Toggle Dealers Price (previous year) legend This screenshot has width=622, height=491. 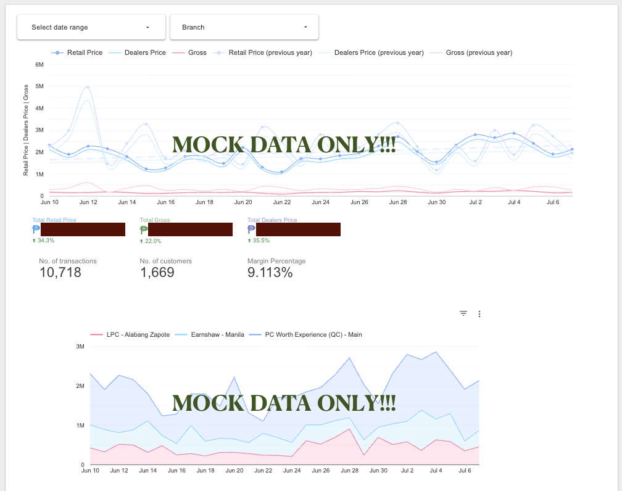pyautogui.click(x=371, y=53)
